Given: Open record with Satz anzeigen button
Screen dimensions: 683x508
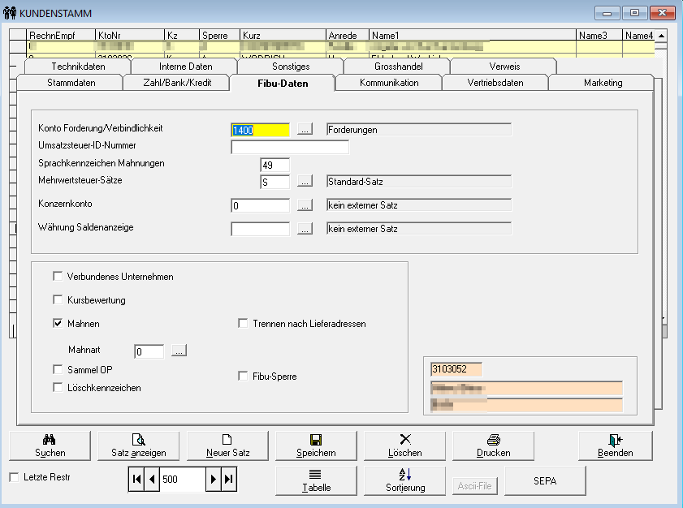Looking at the screenshot, I should [138, 446].
